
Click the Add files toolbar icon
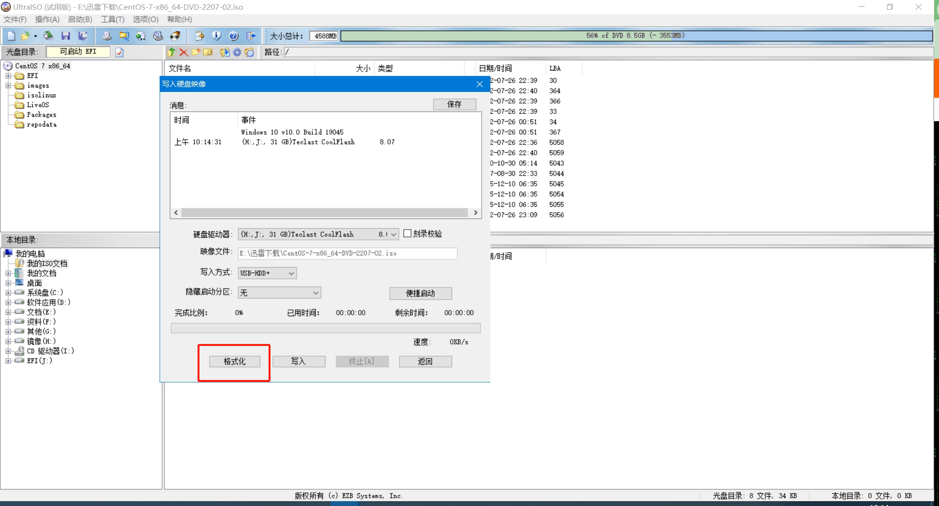pos(199,36)
